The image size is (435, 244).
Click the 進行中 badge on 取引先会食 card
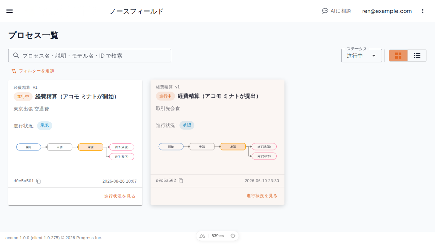pos(166,96)
